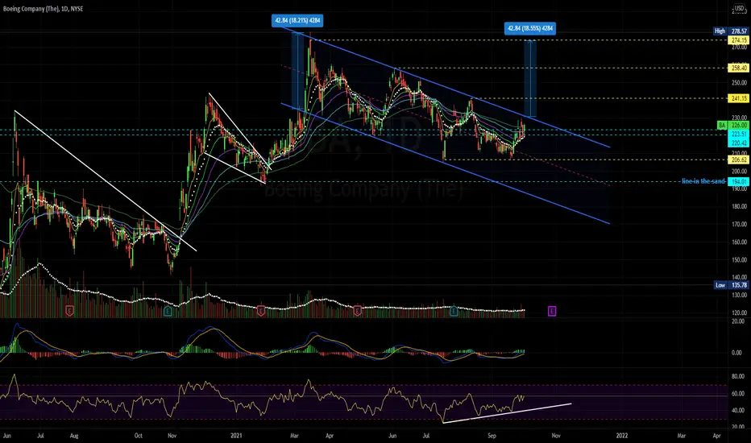Click the teal earnings E marker near Nov 2020
The height and width of the screenshot is (443, 751).
point(168,311)
